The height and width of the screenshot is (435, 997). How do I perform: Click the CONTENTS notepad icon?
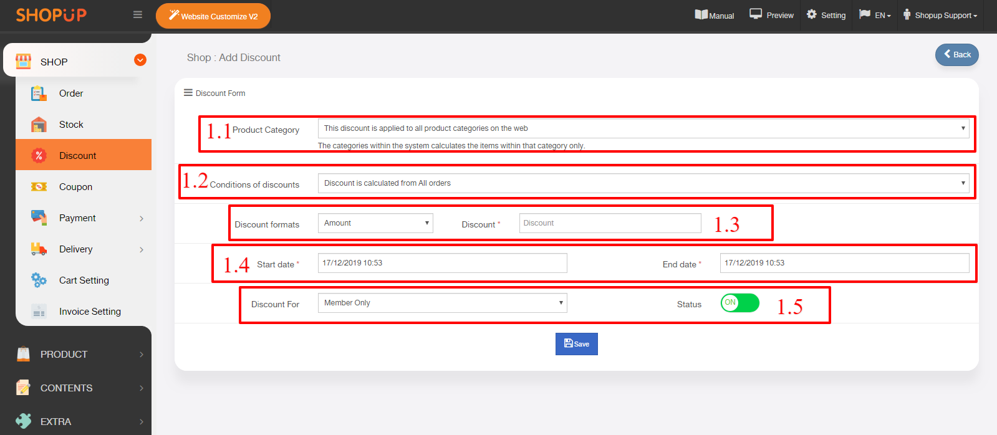click(23, 388)
